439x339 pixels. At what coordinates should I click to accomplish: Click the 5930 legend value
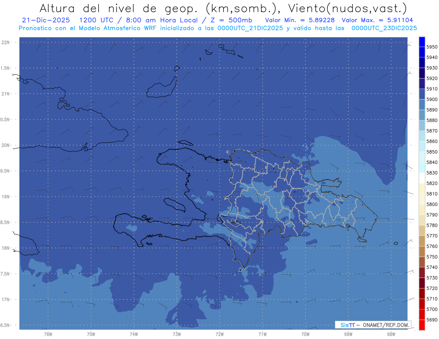(432, 68)
